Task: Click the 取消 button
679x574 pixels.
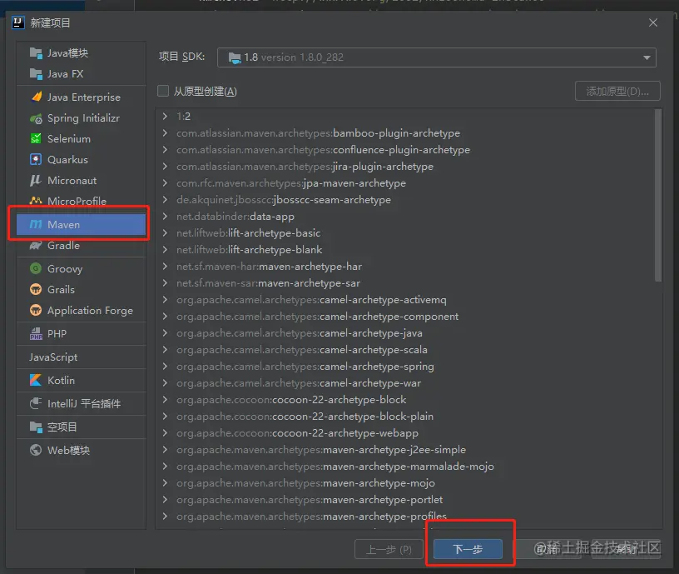Action: point(547,549)
